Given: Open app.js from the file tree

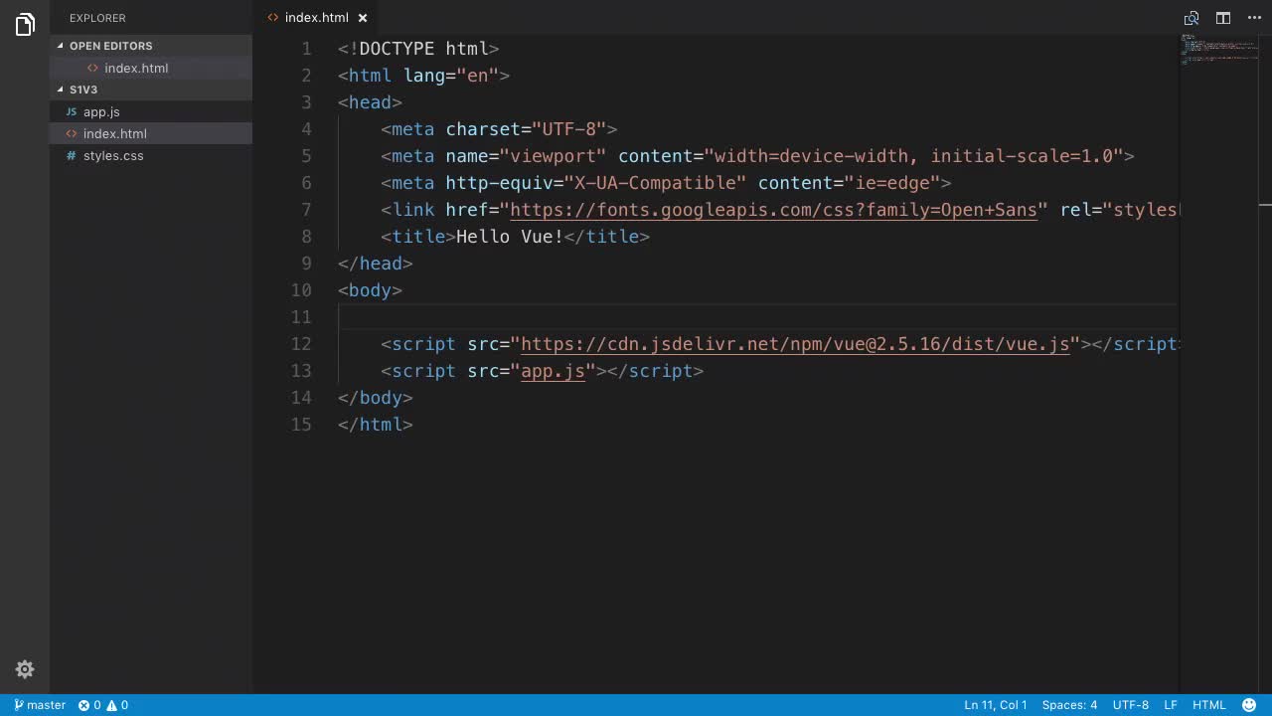Looking at the screenshot, I should (x=101, y=112).
